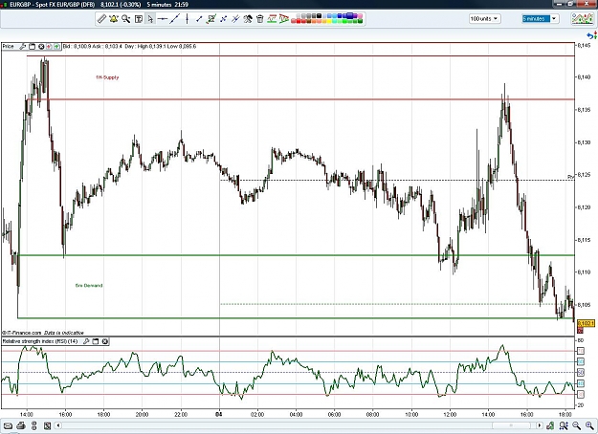598x434 pixels.
Task: Click the blue-red arrows icon under chart style
Action: coord(592,35)
